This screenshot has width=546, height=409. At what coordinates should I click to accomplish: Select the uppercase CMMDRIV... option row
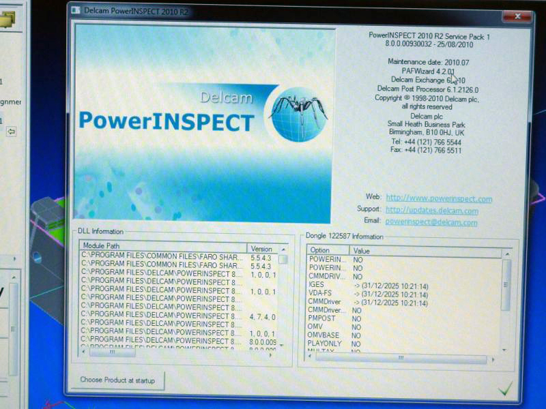tap(404, 277)
